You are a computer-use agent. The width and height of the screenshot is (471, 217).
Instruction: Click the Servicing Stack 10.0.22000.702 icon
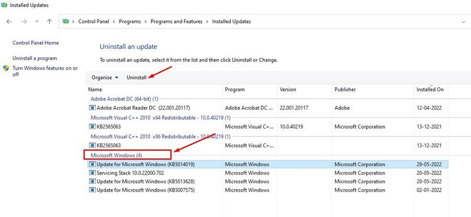[92, 173]
